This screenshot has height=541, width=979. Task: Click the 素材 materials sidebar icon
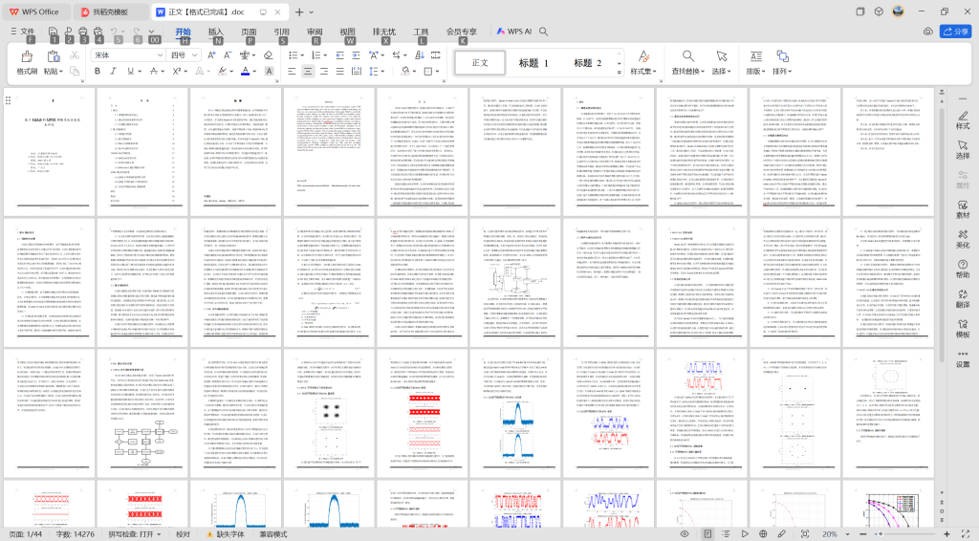tap(962, 209)
